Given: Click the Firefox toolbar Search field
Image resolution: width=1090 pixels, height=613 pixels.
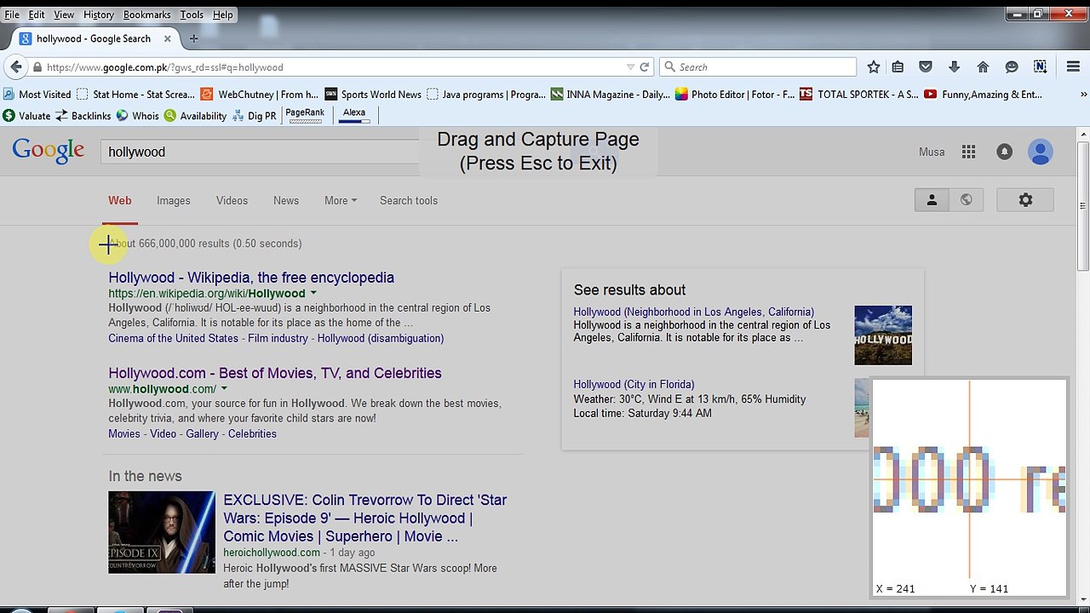Looking at the screenshot, I should coord(758,67).
